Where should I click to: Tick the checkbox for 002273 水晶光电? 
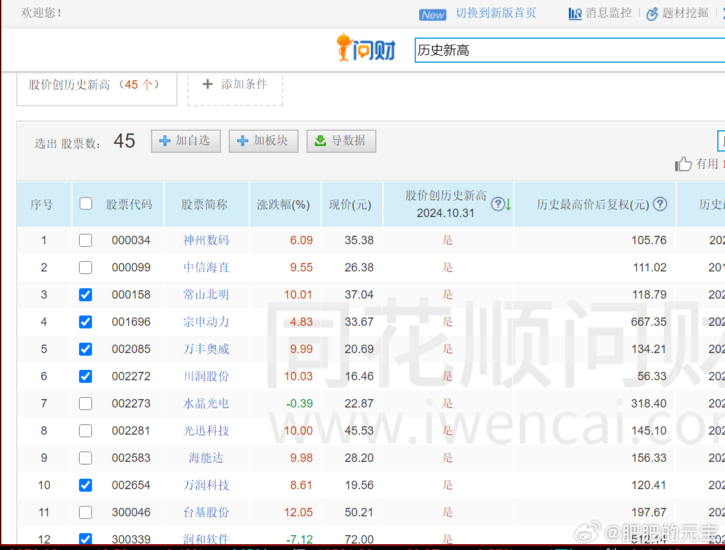point(86,404)
